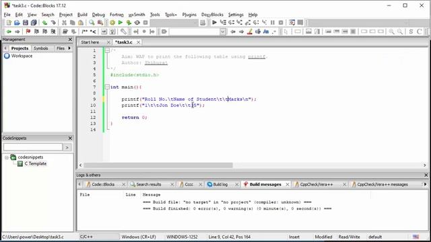The height and width of the screenshot is (242, 431).
Task: Click the Build and run icon
Action: point(129,23)
